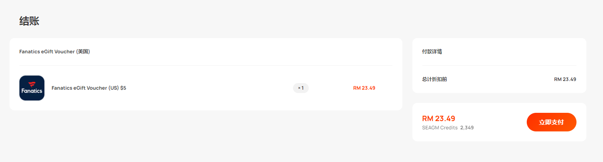
Task: Select the ×1 quantity badge
Action: coord(301,88)
